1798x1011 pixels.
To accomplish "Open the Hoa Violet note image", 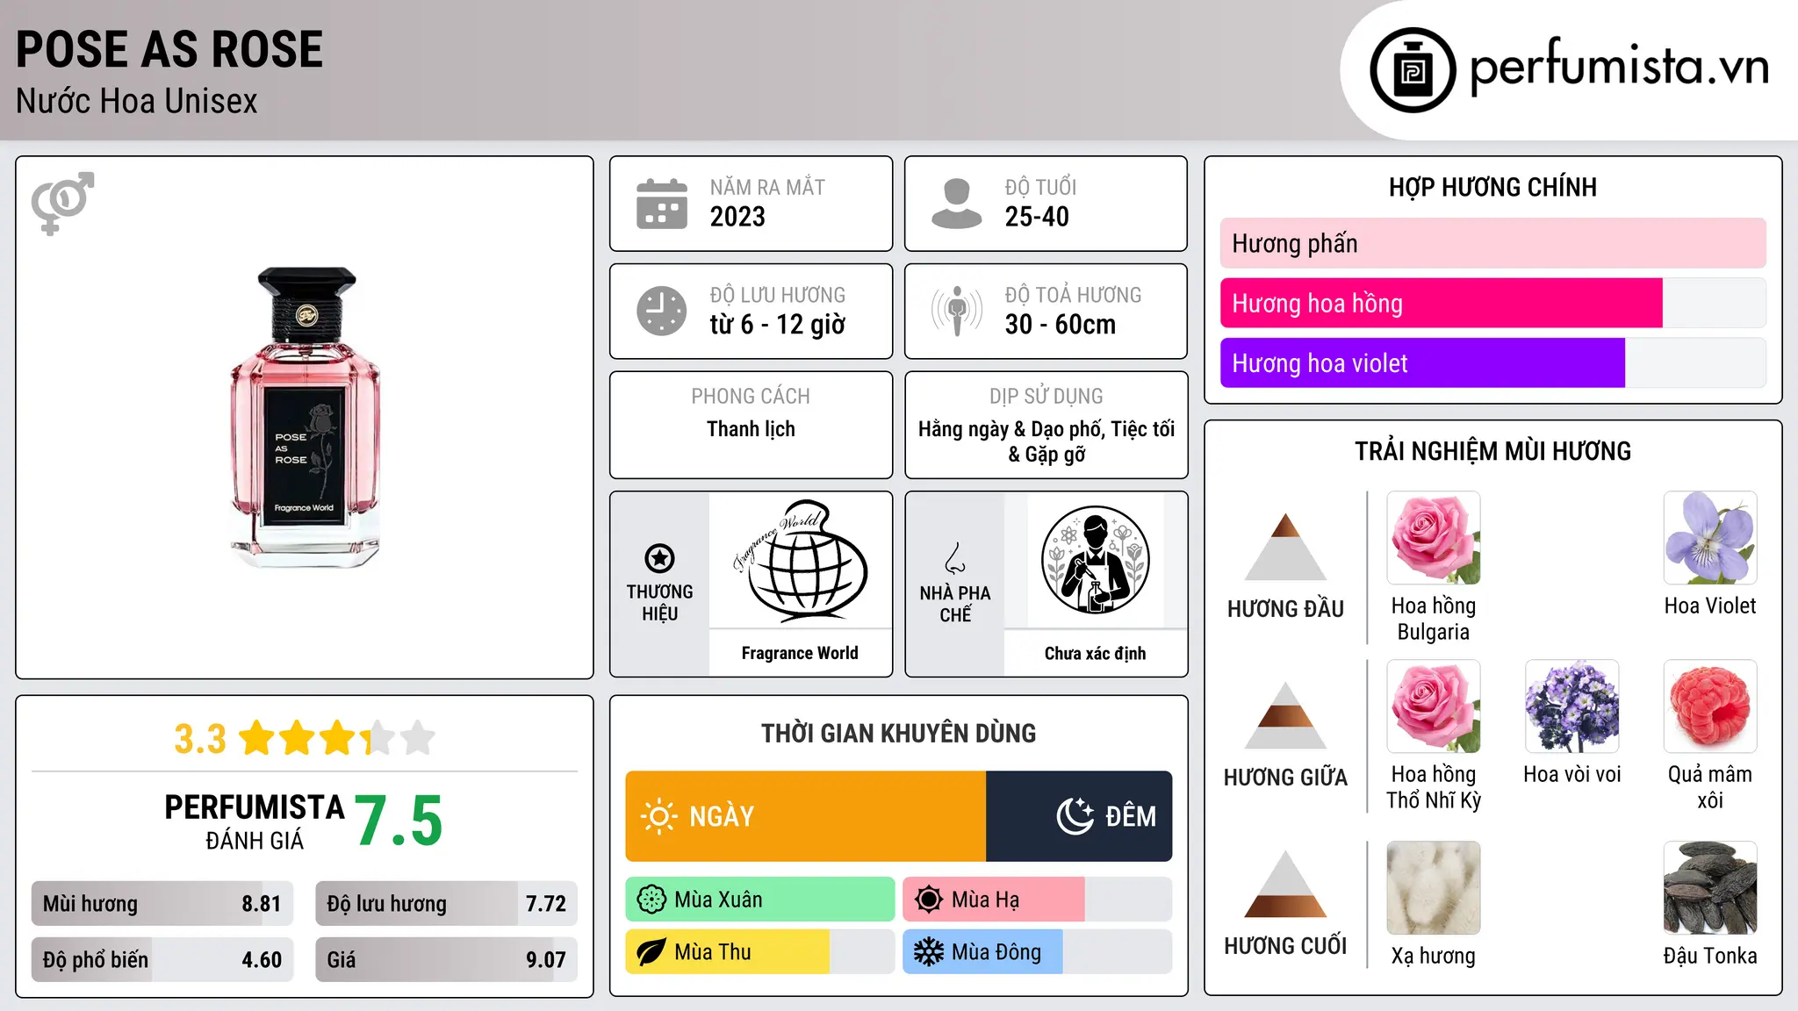I will click(x=1710, y=538).
